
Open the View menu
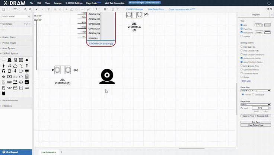(47, 3)
